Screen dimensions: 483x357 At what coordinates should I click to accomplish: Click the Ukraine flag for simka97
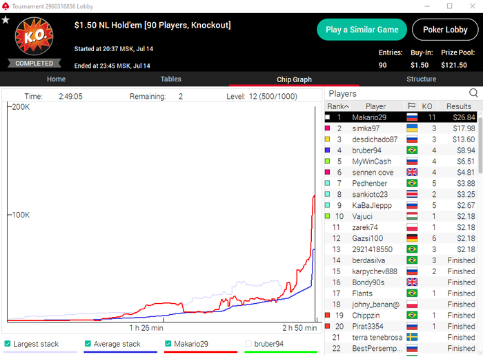pos(412,128)
